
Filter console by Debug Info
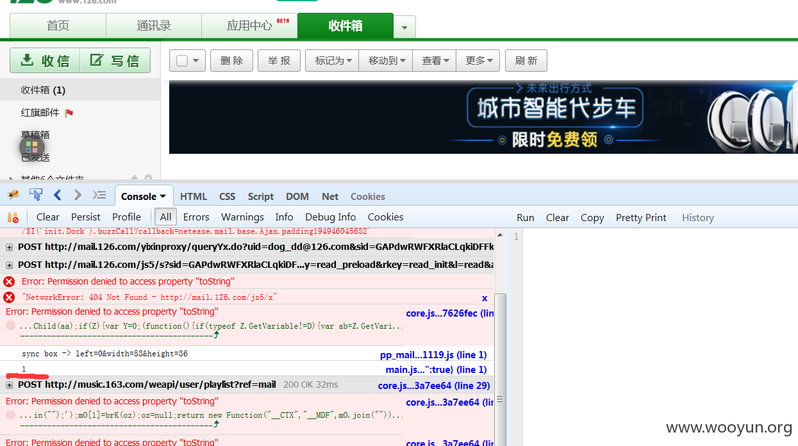330,217
